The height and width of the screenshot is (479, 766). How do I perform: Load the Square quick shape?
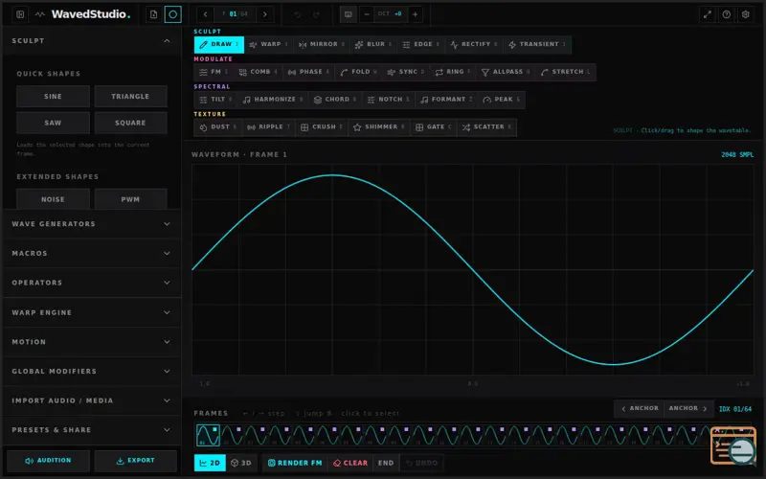click(x=130, y=123)
